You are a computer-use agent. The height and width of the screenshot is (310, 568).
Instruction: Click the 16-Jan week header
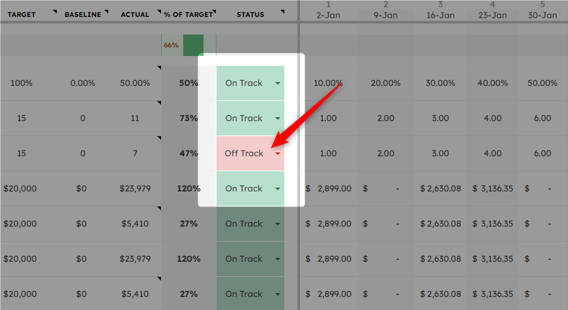[x=440, y=16]
